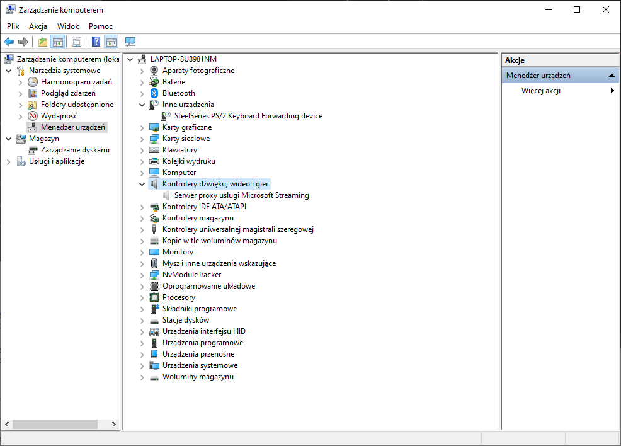Select Urządzenia przenośne row
621x446 pixels.
pyautogui.click(x=198, y=353)
